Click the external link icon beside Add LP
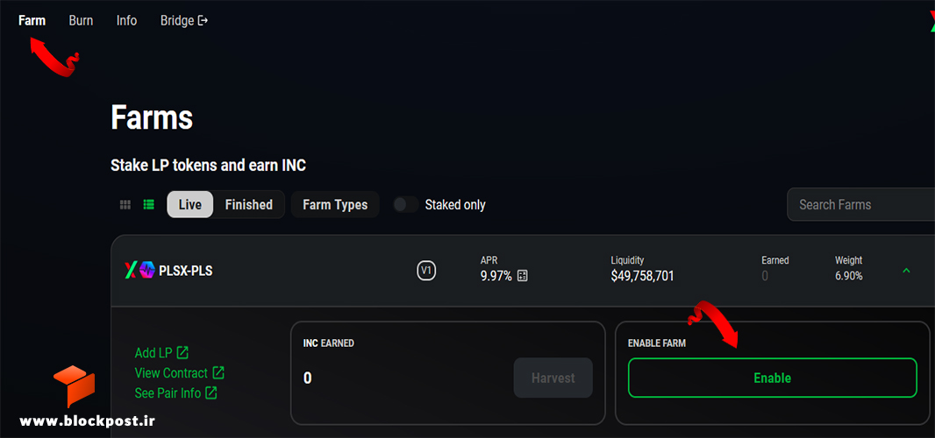Screen dimensions: 935x438 coord(182,353)
